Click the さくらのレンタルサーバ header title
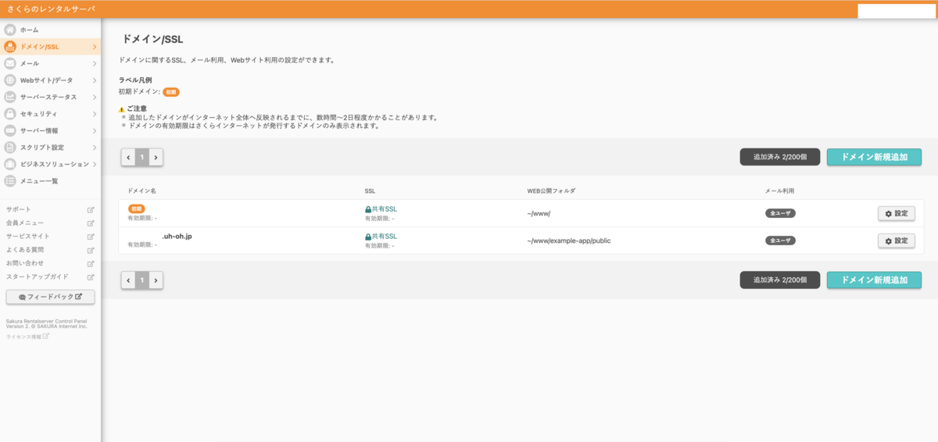This screenshot has width=938, height=442. coord(51,9)
